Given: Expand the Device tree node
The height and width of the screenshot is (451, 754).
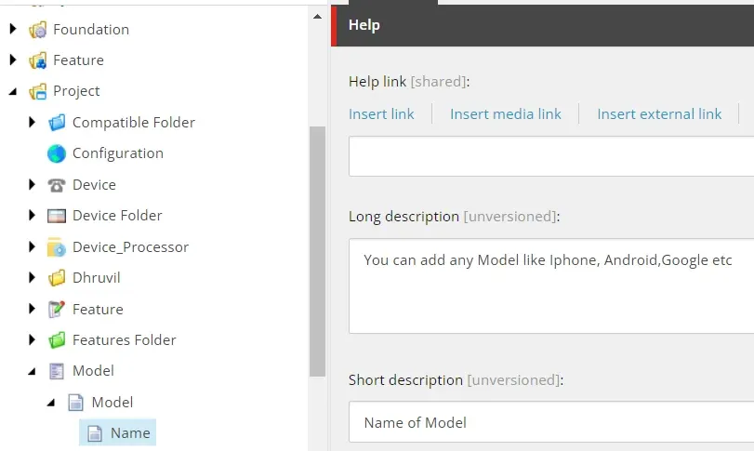Looking at the screenshot, I should click(33, 185).
